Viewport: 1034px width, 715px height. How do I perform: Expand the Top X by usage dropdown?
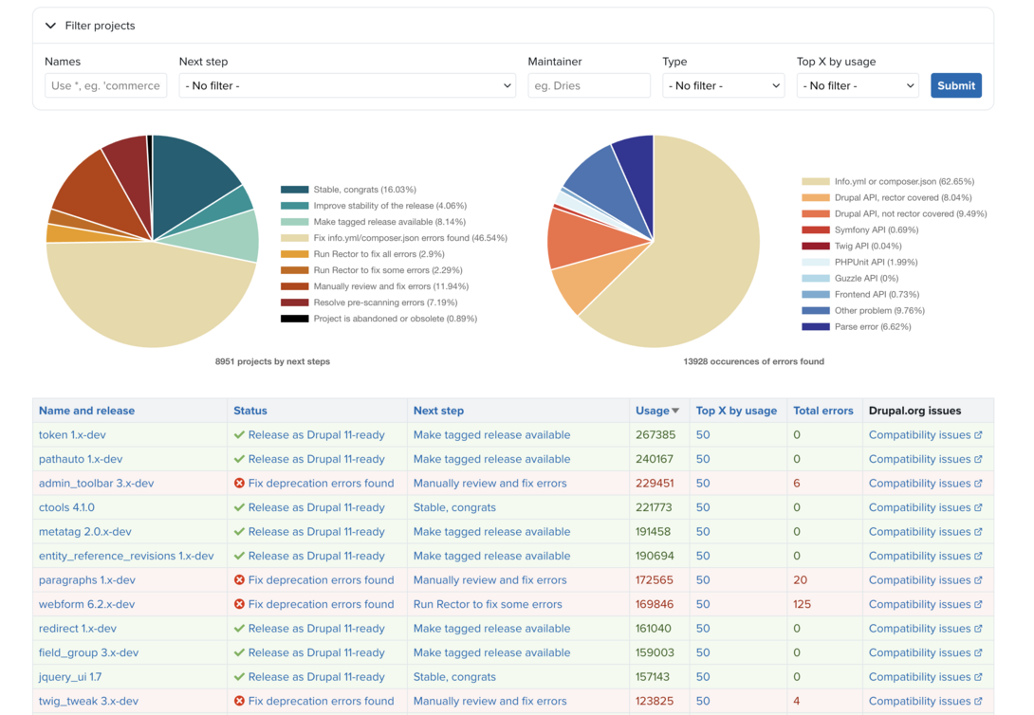[x=858, y=84]
